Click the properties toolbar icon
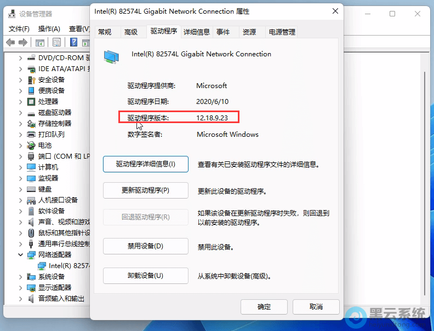The width and height of the screenshot is (434, 331). pos(57,43)
